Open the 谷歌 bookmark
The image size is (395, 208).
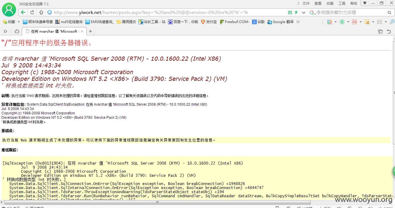[258, 22]
